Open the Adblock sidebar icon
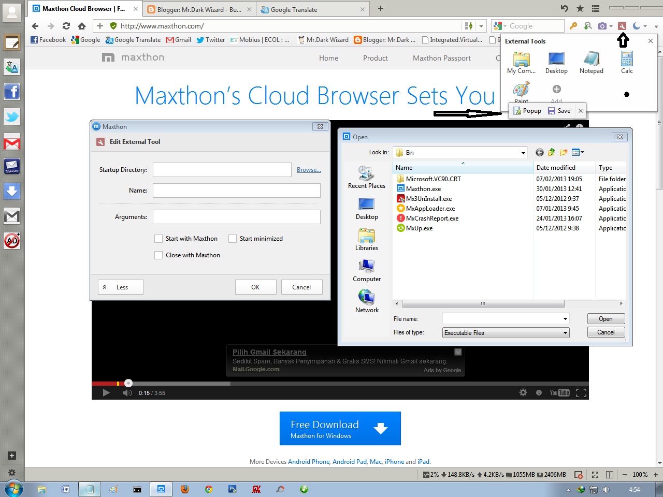 [x=12, y=241]
